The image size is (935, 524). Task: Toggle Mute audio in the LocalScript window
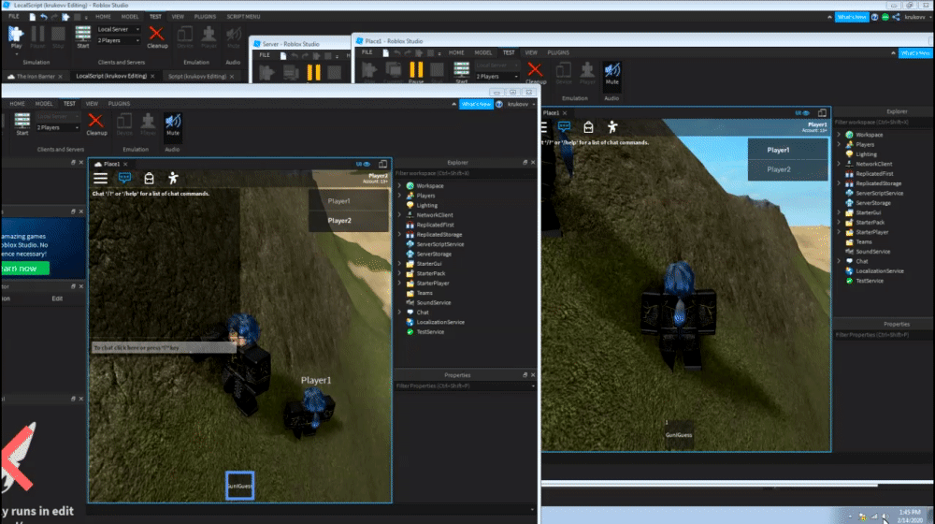(233, 37)
